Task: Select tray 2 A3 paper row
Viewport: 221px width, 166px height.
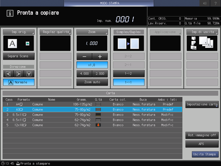Action: (x=92, y=110)
